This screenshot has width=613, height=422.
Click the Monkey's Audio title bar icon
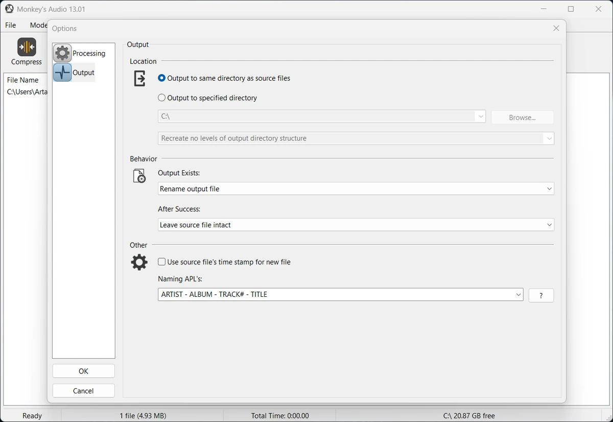click(9, 9)
